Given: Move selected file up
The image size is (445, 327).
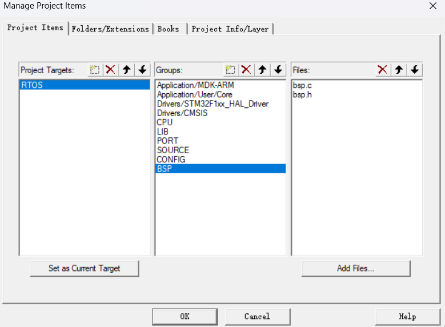Looking at the screenshot, I should [x=399, y=70].
